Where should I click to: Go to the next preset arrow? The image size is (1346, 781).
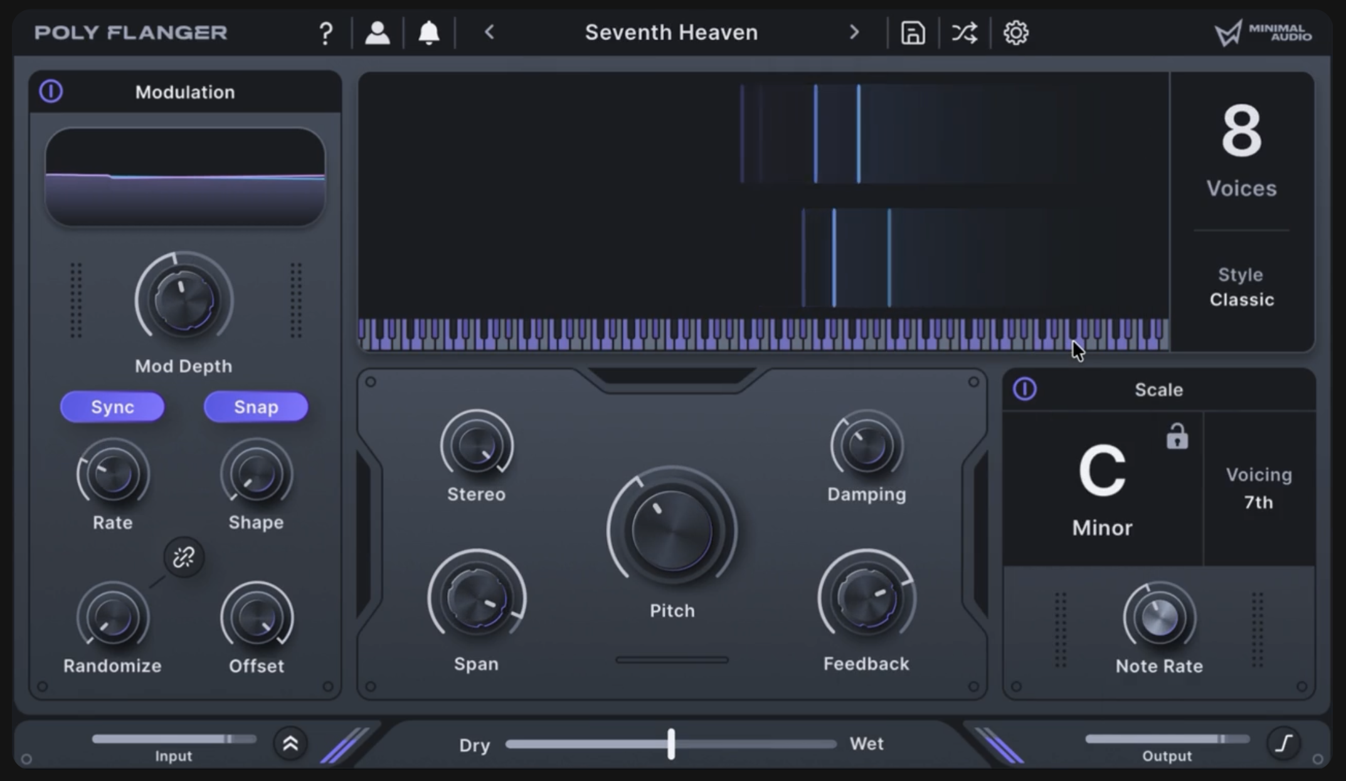(x=854, y=33)
